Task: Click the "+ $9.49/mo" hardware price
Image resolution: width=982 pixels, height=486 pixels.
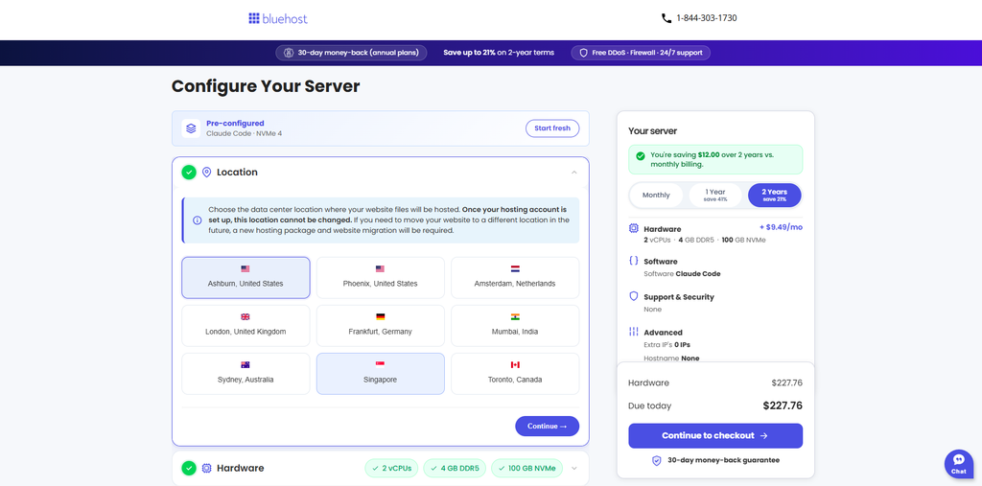Action: pyautogui.click(x=780, y=227)
